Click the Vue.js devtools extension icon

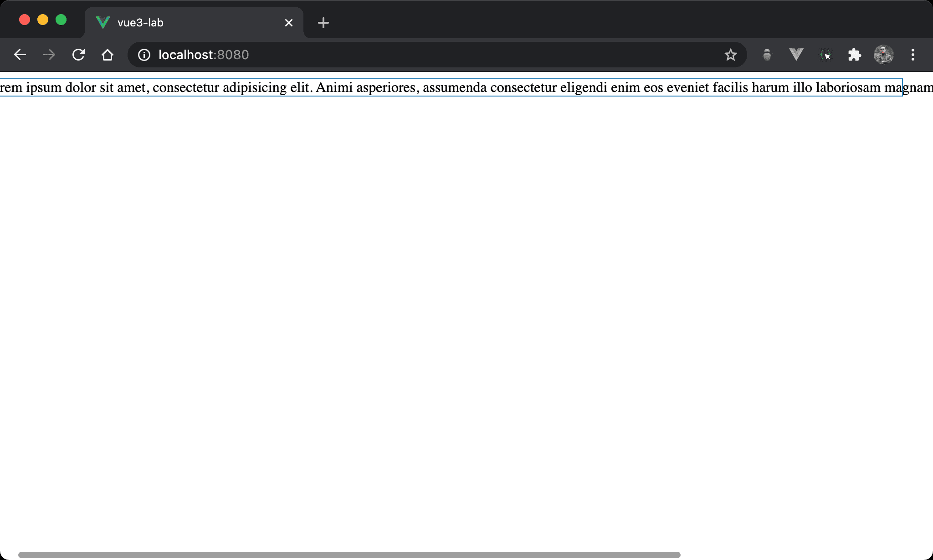click(x=796, y=55)
